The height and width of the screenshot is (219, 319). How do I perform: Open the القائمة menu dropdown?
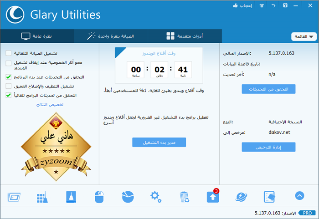304,36
